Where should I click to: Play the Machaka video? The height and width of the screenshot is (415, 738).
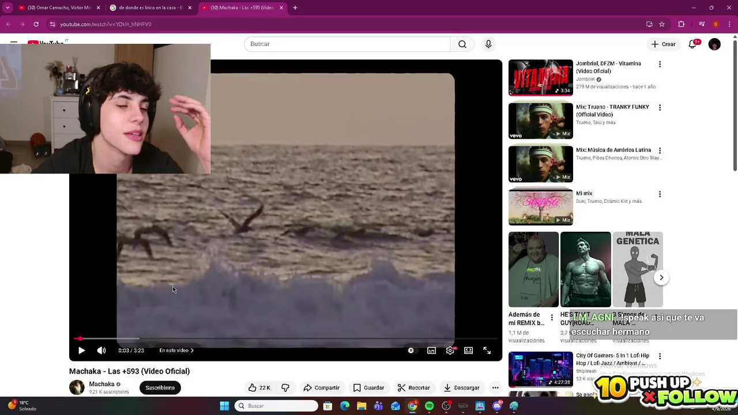pyautogui.click(x=81, y=350)
